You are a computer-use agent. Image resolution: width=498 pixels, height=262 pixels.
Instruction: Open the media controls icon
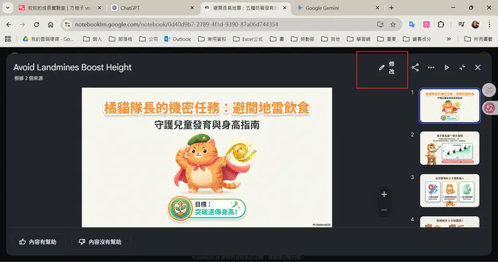tap(462, 24)
